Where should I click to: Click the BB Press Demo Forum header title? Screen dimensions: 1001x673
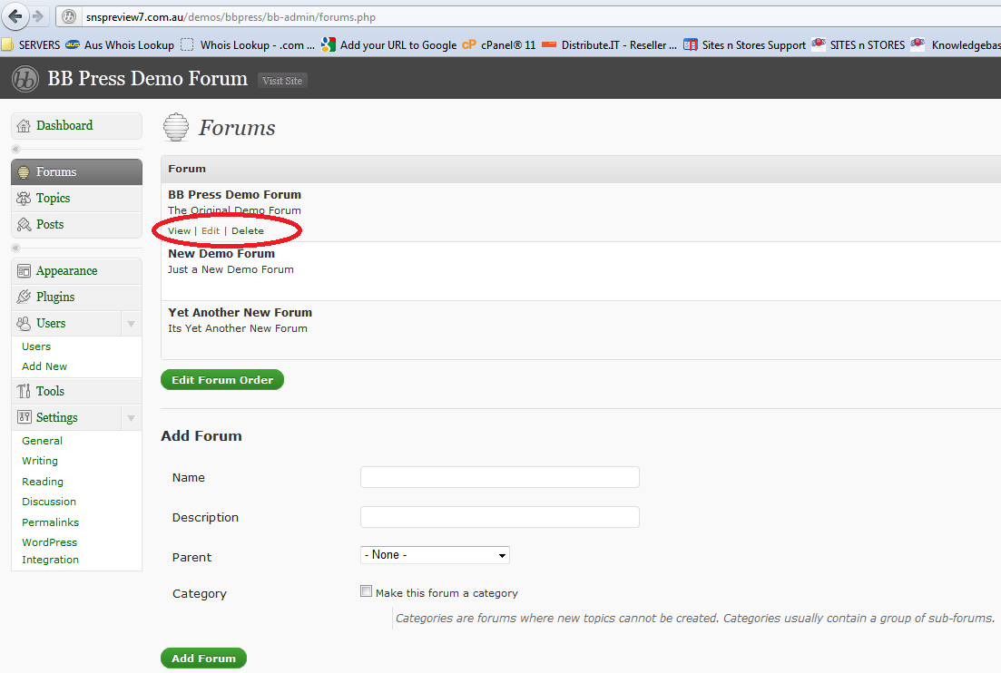147,79
